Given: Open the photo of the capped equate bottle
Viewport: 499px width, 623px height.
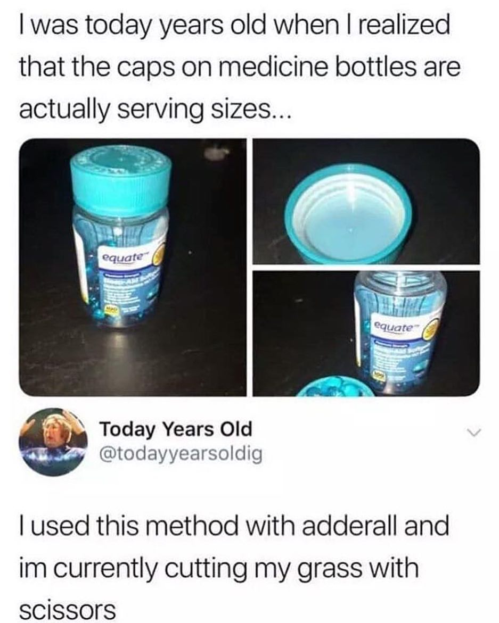Looking at the screenshot, I should (133, 267).
